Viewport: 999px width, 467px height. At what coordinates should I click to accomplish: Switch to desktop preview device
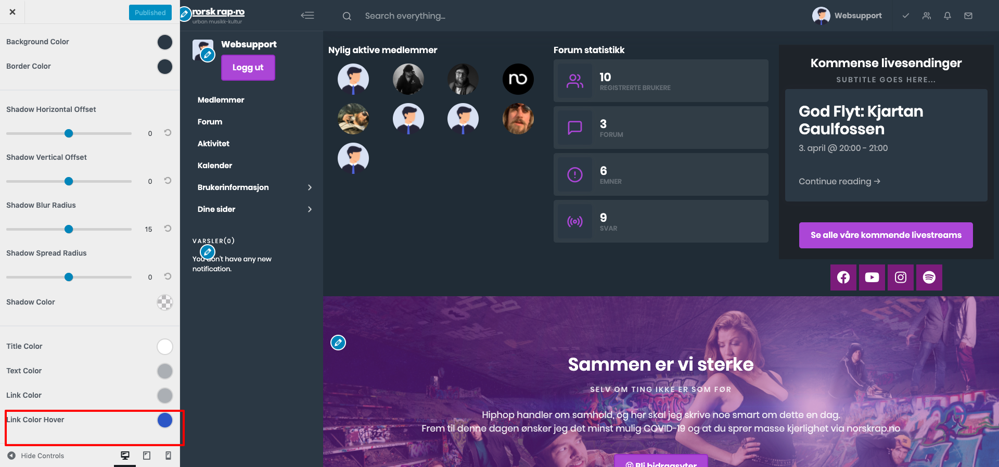point(125,456)
